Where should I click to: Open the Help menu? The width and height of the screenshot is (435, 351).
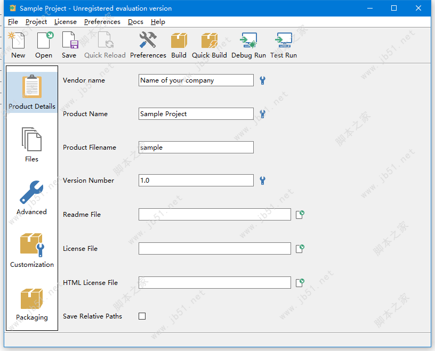click(158, 22)
